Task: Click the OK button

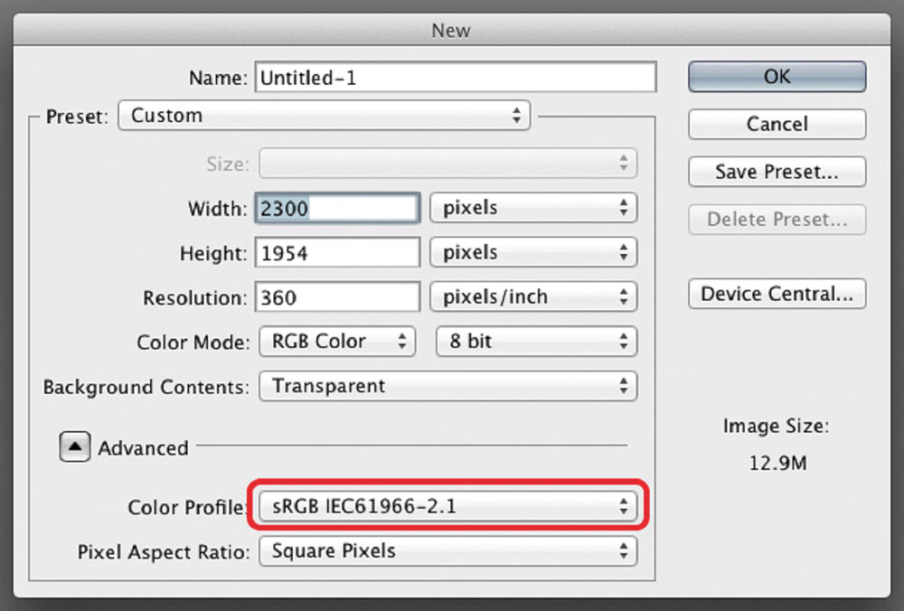Action: (777, 77)
